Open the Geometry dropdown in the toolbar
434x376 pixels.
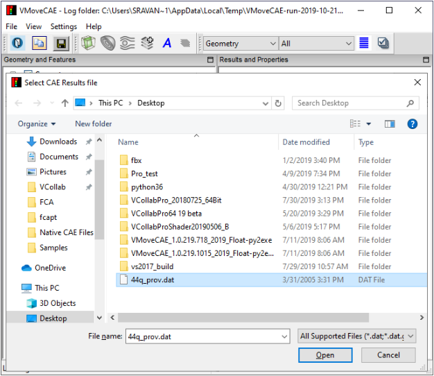click(x=241, y=44)
